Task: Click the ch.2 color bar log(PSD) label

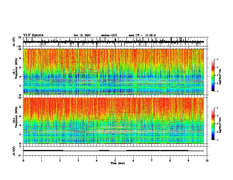Action: tap(220, 125)
